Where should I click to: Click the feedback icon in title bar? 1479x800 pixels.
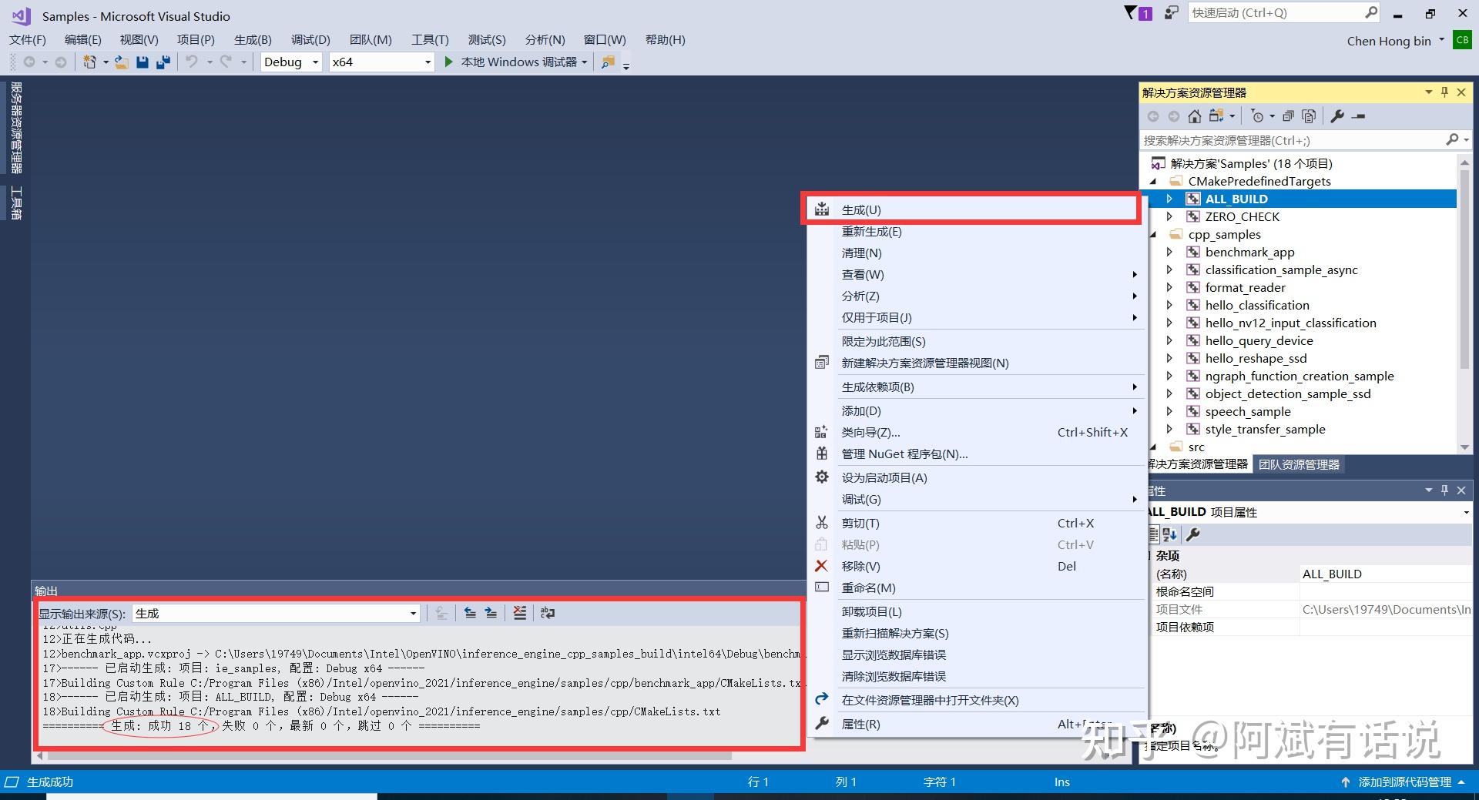point(1171,13)
